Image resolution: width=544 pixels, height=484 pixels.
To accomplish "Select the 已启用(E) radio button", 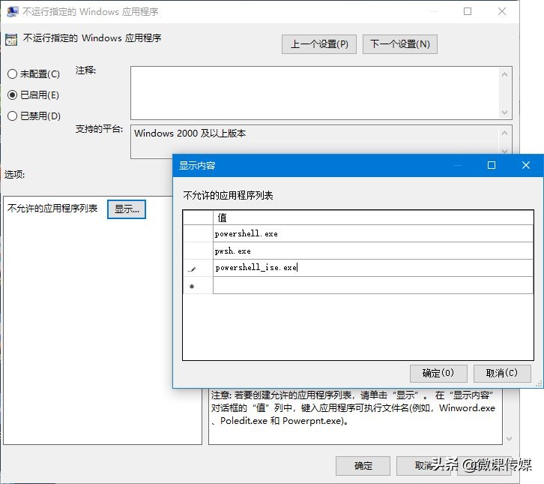I will (x=33, y=95).
